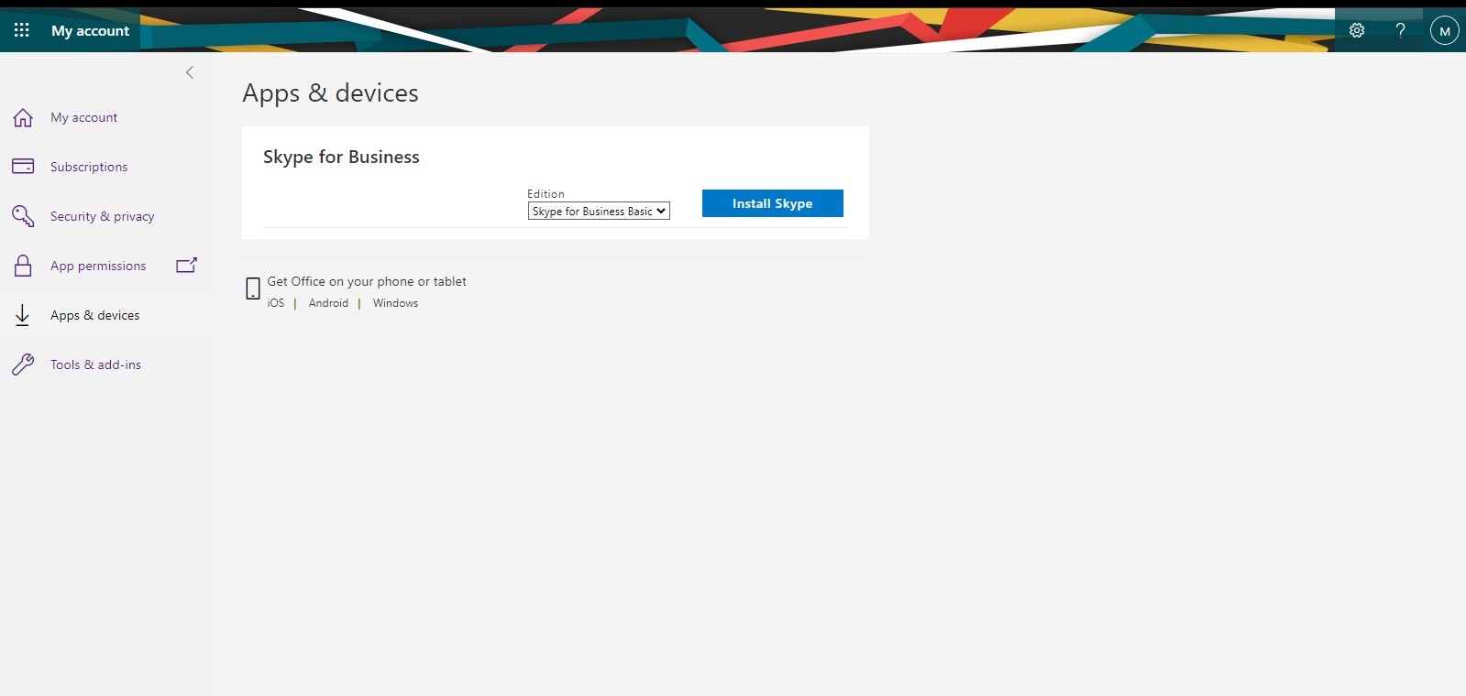1466x696 pixels.
Task: Click the My account header title
Action: 90,30
